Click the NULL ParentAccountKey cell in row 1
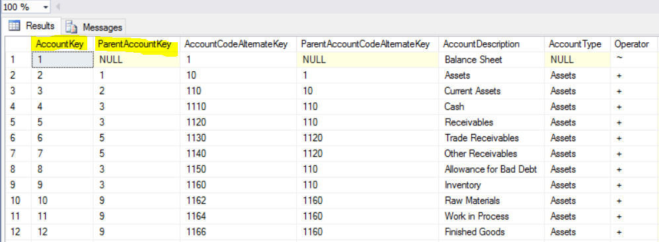The width and height of the screenshot is (659, 242). [137, 59]
